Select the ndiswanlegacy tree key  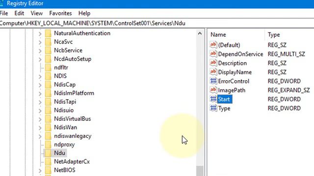coord(73,136)
